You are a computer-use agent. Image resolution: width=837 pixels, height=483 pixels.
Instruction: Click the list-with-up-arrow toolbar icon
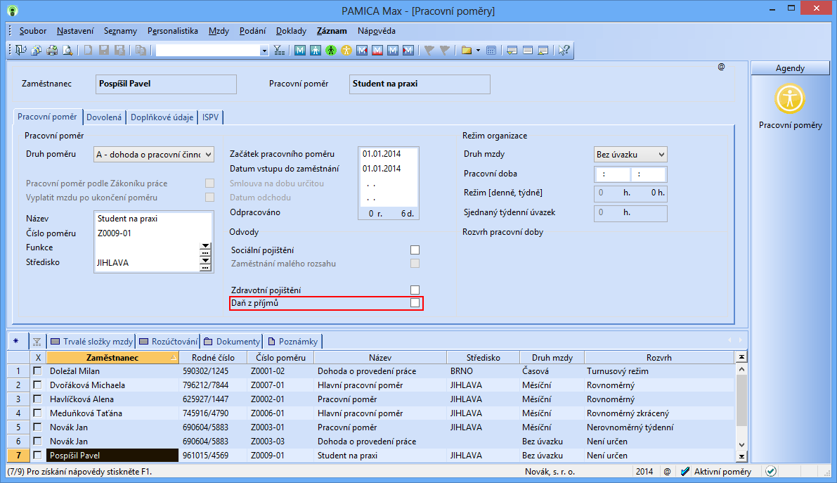[x=543, y=50]
